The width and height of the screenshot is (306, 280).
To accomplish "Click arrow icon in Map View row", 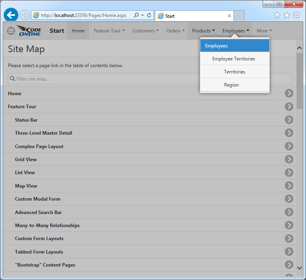I will point(289,186).
